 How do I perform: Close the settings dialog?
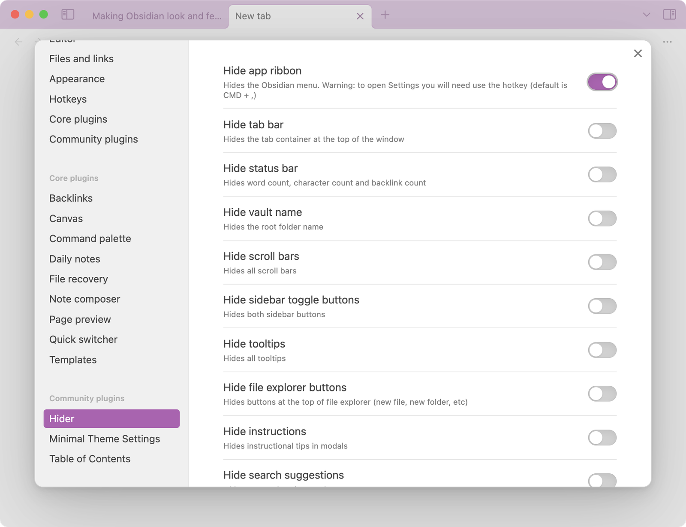[638, 53]
